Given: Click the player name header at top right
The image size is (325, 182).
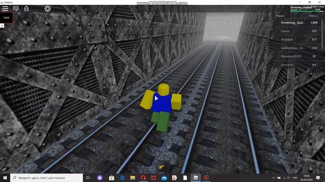Looking at the screenshot, I should tap(301, 7).
